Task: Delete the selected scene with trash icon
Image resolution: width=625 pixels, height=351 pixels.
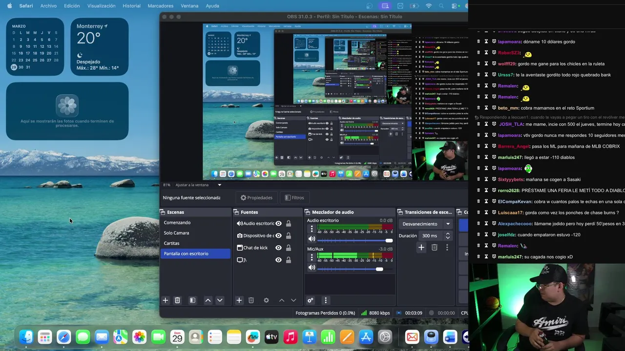Action: coord(177,300)
